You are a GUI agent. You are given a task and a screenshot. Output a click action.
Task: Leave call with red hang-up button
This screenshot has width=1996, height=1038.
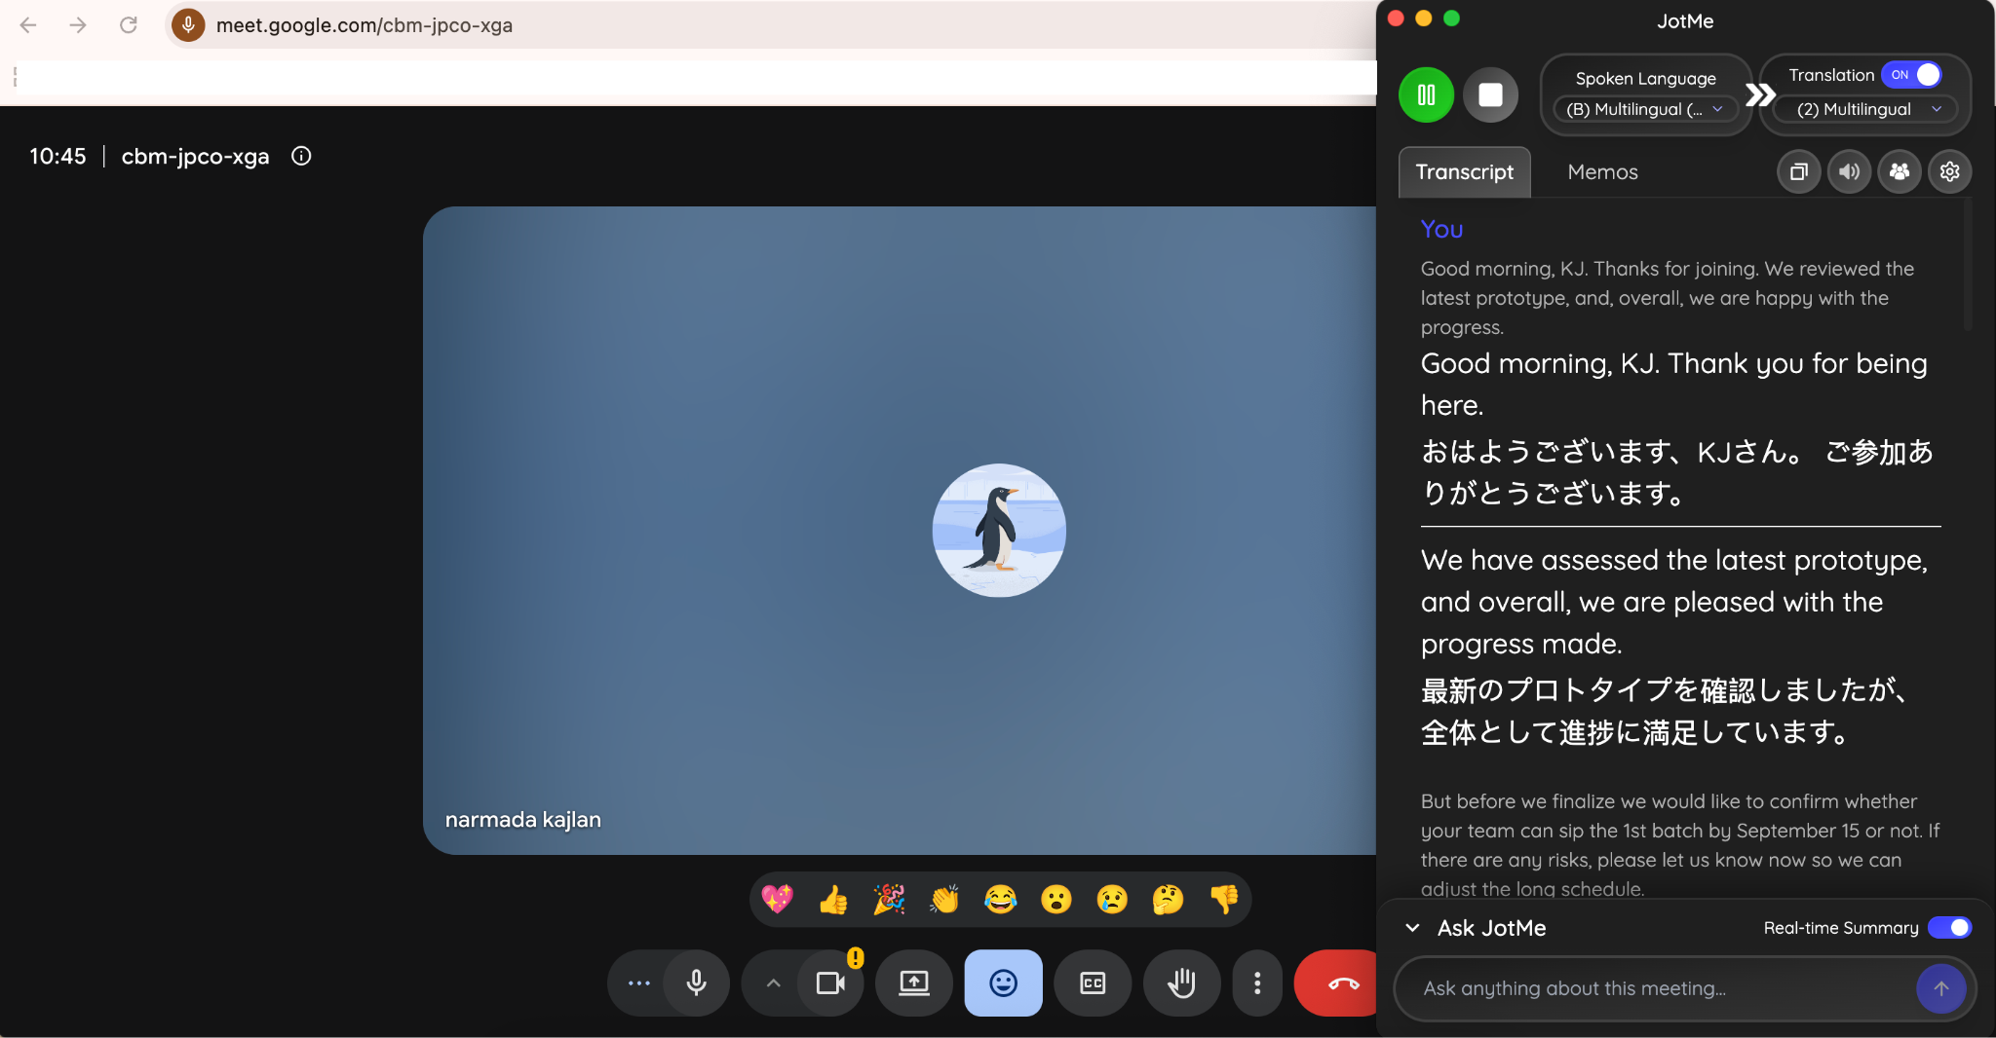pos(1338,983)
